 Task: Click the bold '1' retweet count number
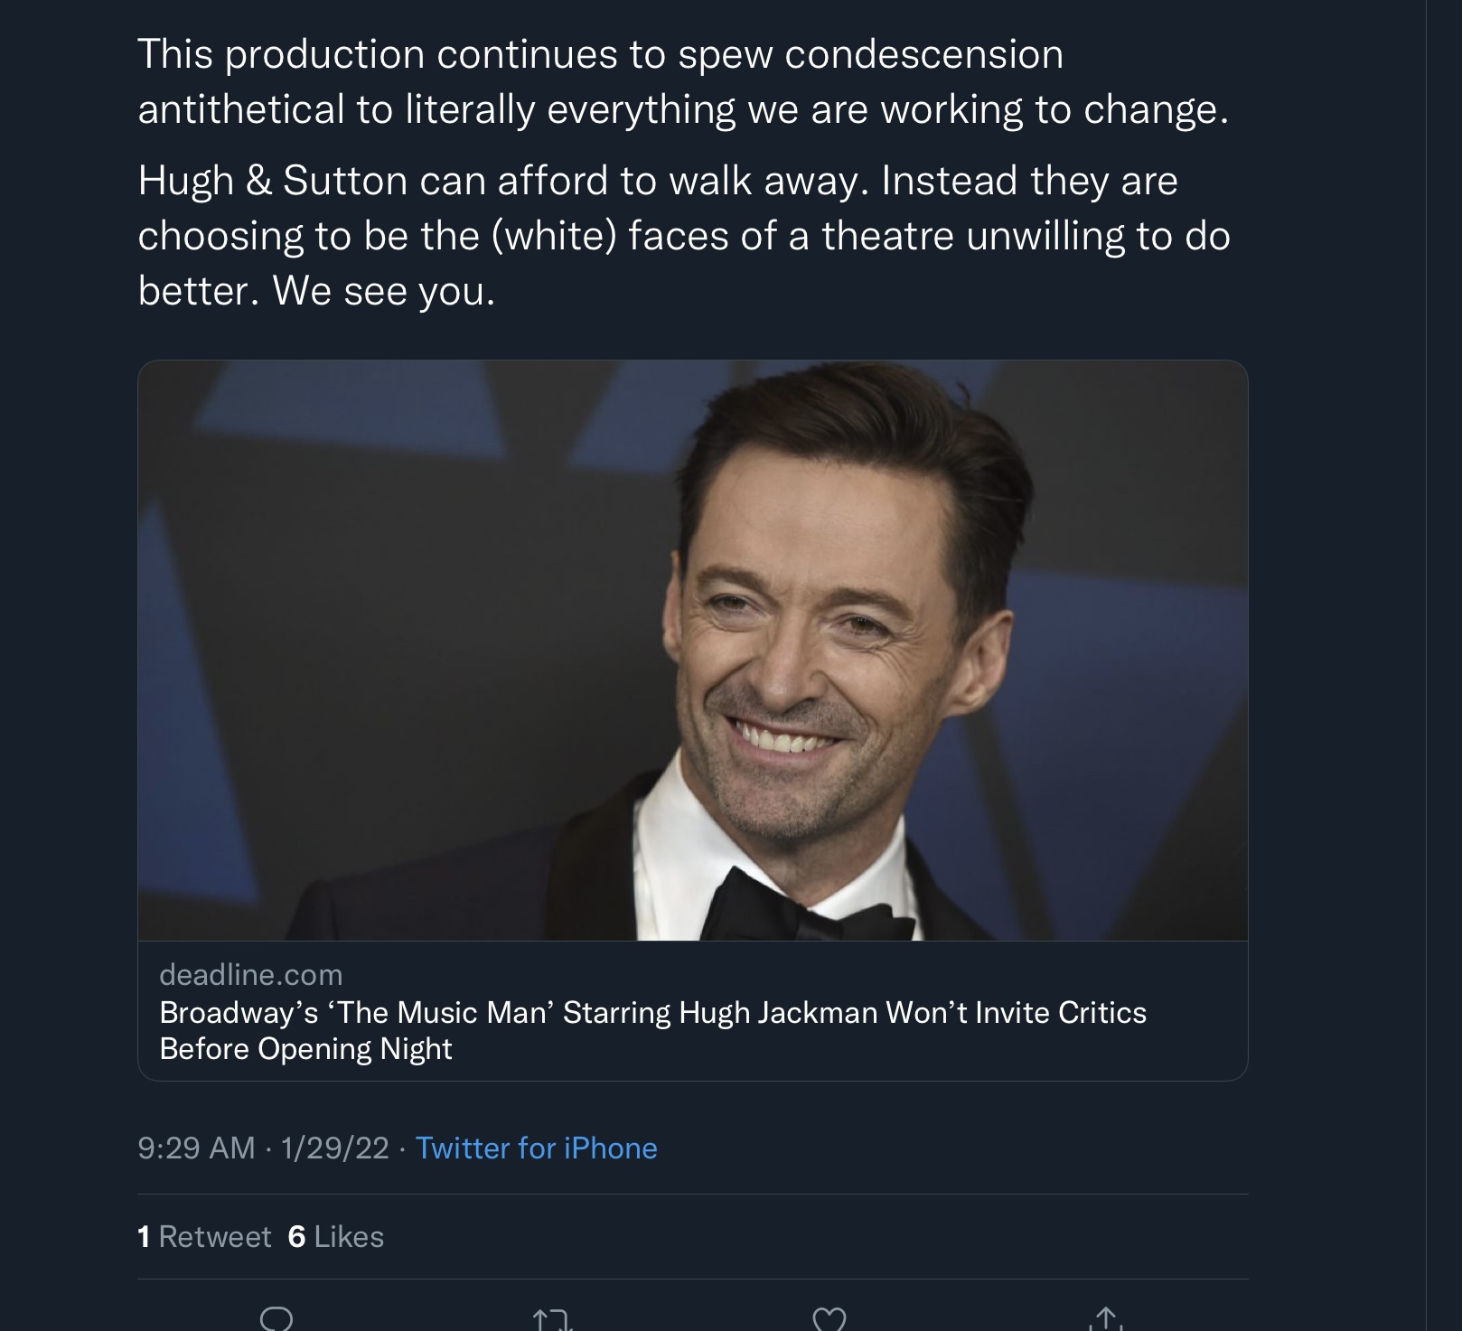pos(144,1236)
